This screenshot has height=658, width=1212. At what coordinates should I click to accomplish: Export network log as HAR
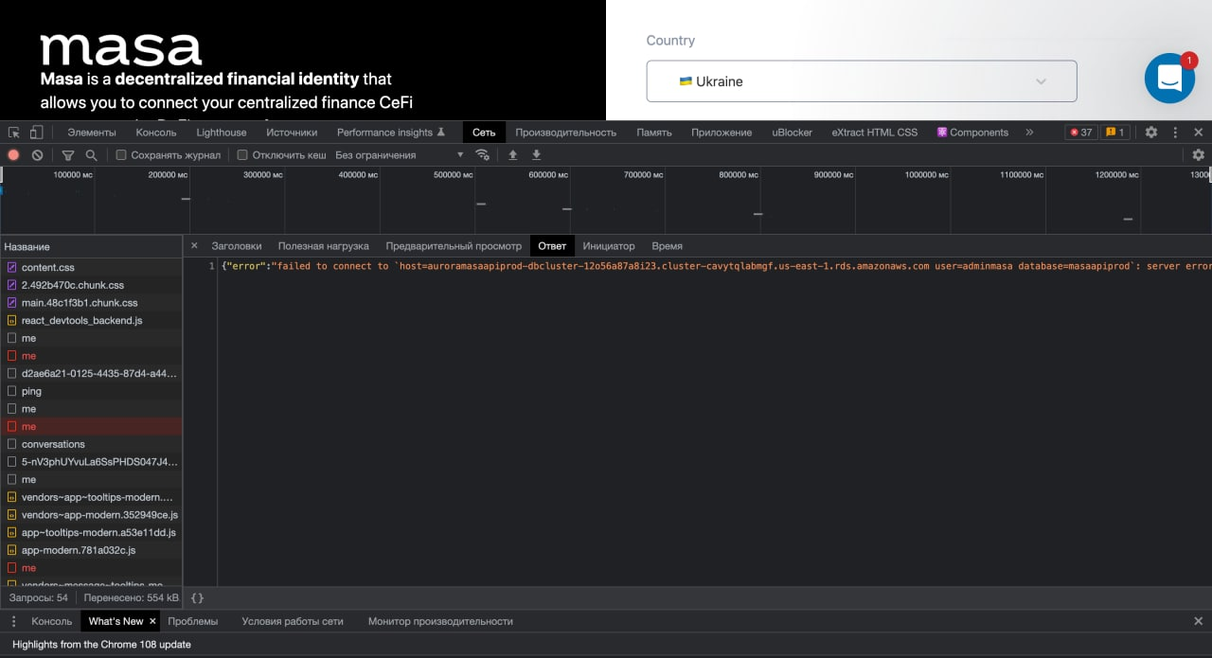pyautogui.click(x=536, y=154)
